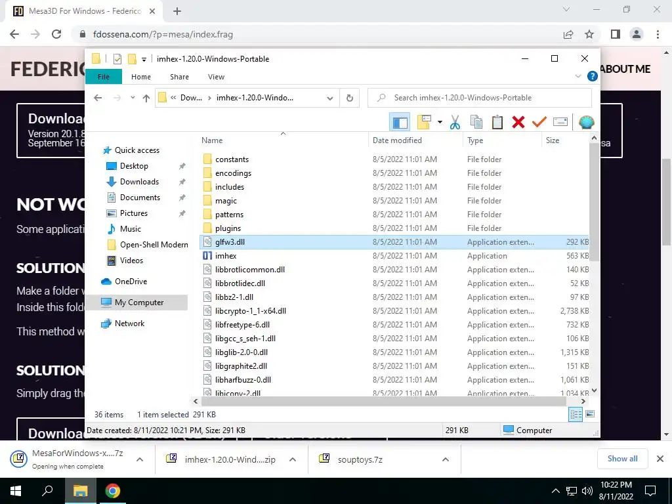Select OneDrive in the navigation pane
Screen dimensions: 672x504
pyautogui.click(x=131, y=282)
